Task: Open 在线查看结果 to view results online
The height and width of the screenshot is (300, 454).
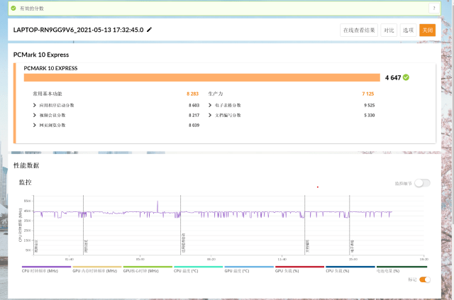Action: tap(359, 30)
